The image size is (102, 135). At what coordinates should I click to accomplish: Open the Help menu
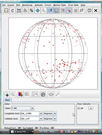83,5
